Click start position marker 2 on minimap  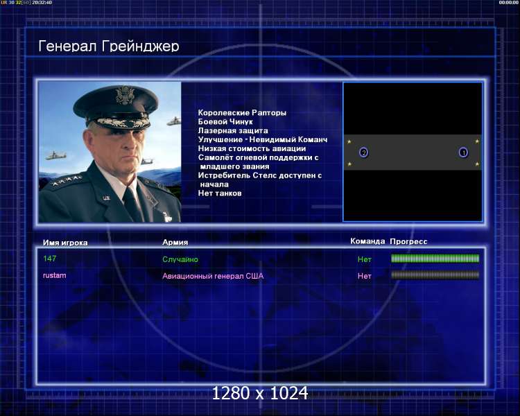pyautogui.click(x=364, y=153)
